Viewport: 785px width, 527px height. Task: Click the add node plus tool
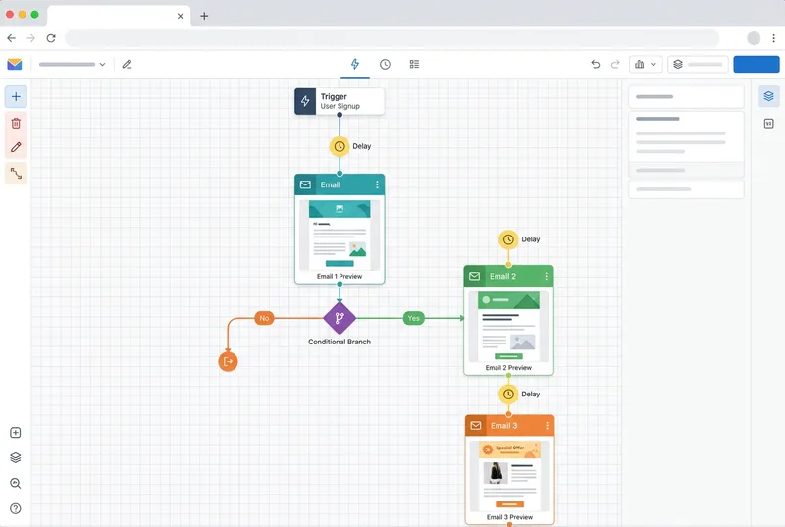[x=16, y=96]
